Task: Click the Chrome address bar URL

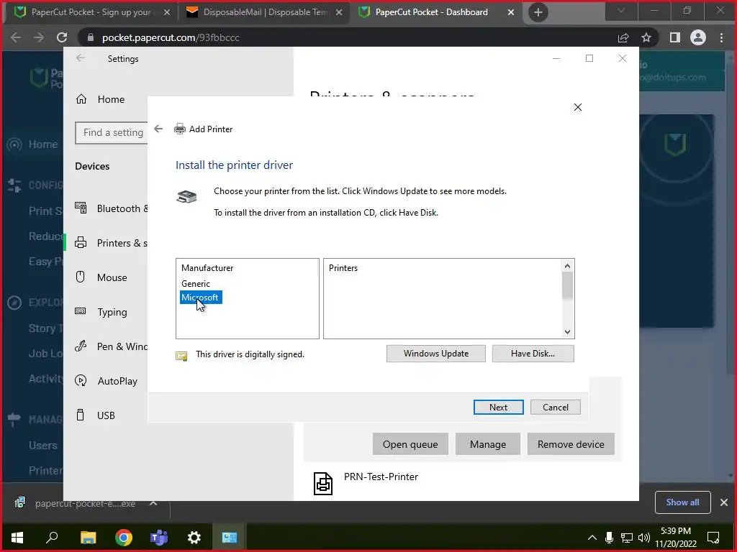Action: coord(171,37)
